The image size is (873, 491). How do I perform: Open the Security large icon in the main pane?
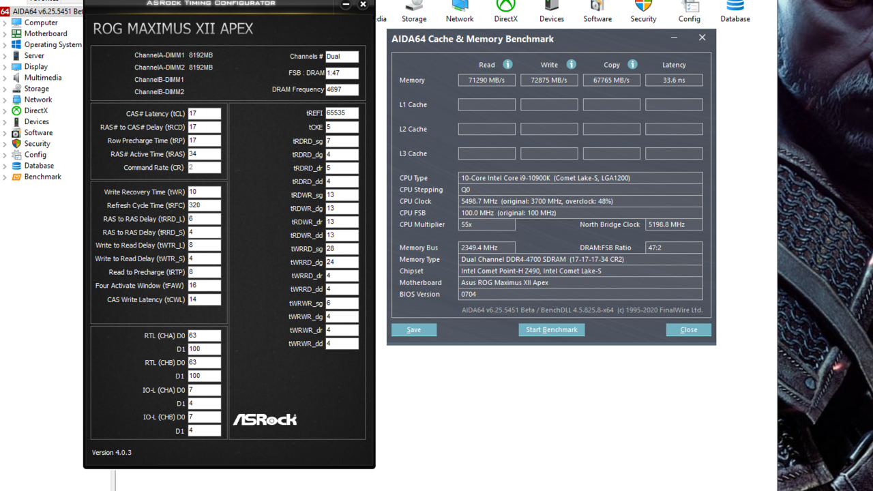[x=643, y=6]
